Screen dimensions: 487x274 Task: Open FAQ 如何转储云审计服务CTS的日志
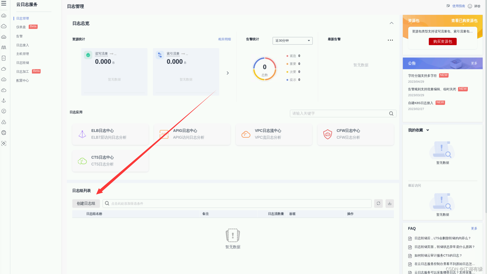pyautogui.click(x=438, y=256)
